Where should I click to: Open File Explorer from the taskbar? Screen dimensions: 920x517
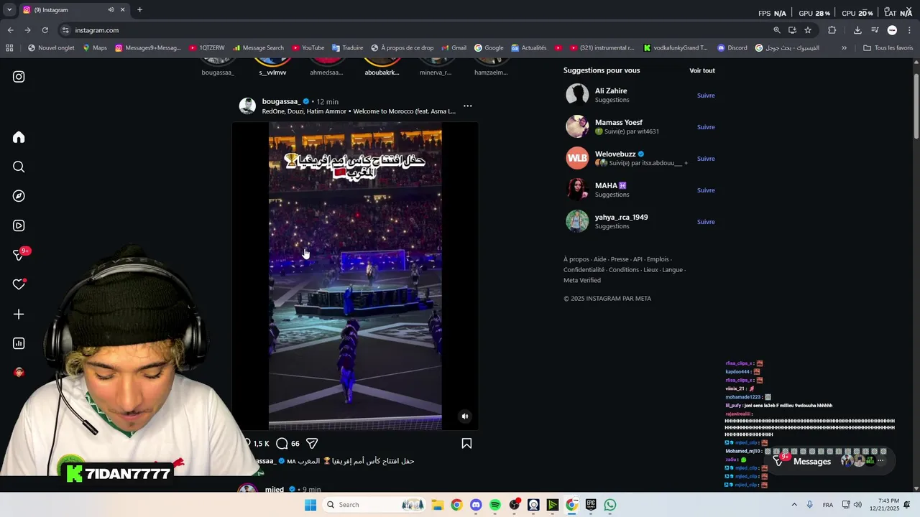click(x=437, y=505)
